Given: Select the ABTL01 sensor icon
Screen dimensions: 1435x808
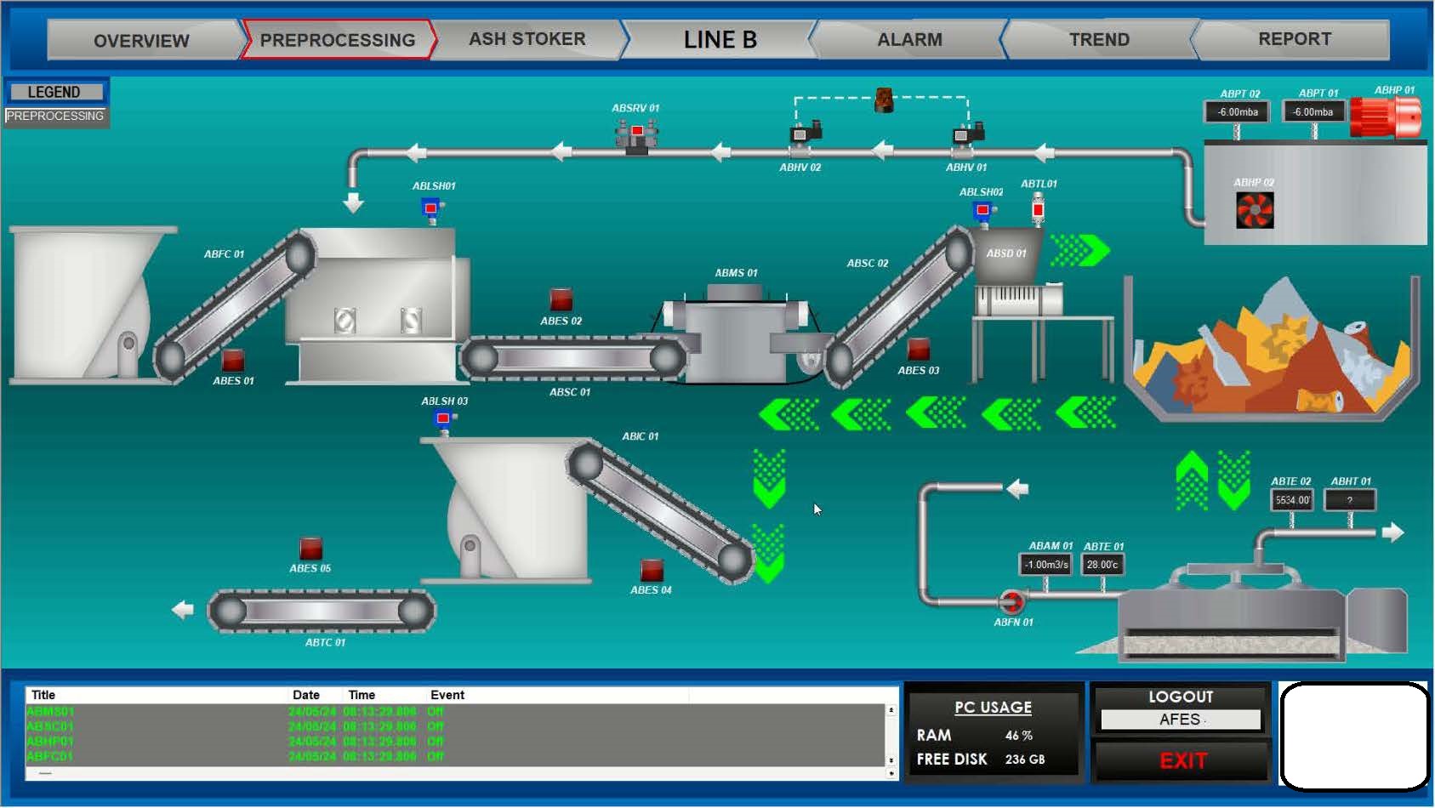Looking at the screenshot, I should click(x=1038, y=209).
